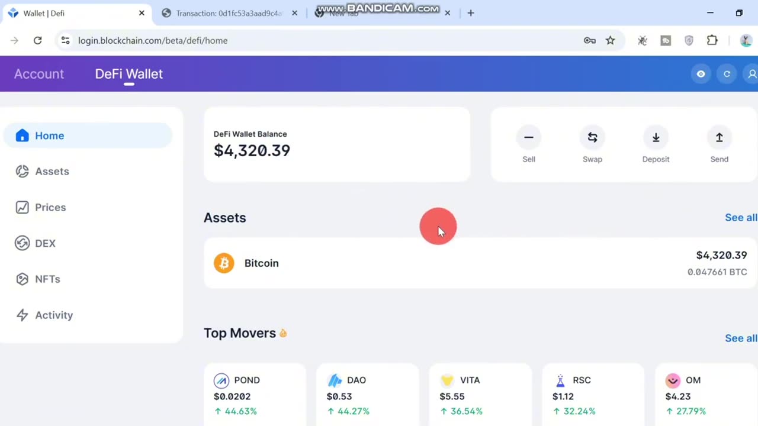Click See all next to Assets
This screenshot has height=426, width=758.
click(x=741, y=217)
